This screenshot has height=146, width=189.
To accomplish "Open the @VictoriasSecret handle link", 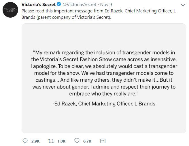I will (x=79, y=5).
